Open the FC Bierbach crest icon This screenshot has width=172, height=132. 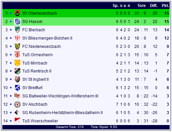pos(17,30)
